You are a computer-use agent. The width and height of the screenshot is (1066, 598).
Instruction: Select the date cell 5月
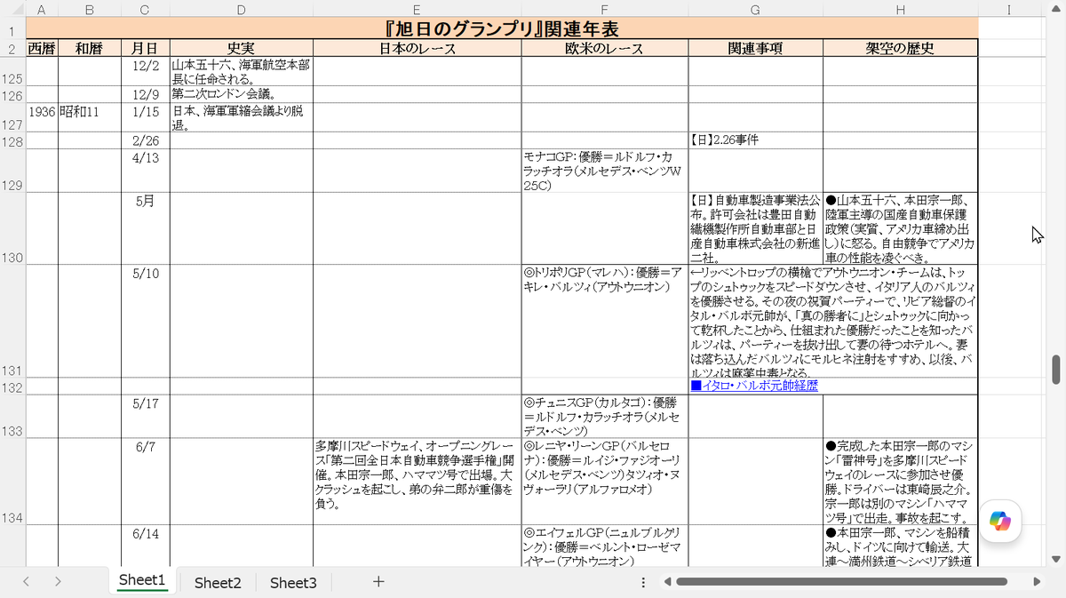point(146,228)
